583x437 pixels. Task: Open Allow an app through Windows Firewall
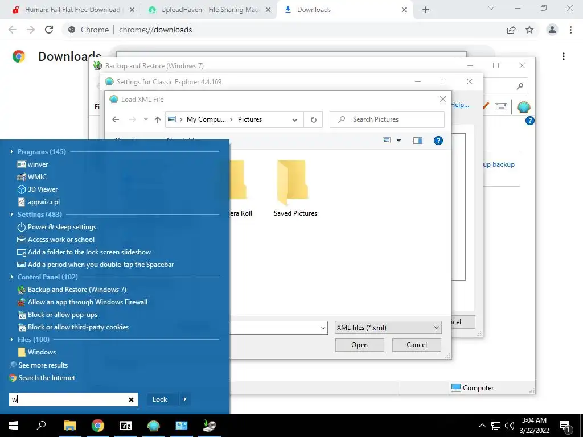click(x=83, y=302)
